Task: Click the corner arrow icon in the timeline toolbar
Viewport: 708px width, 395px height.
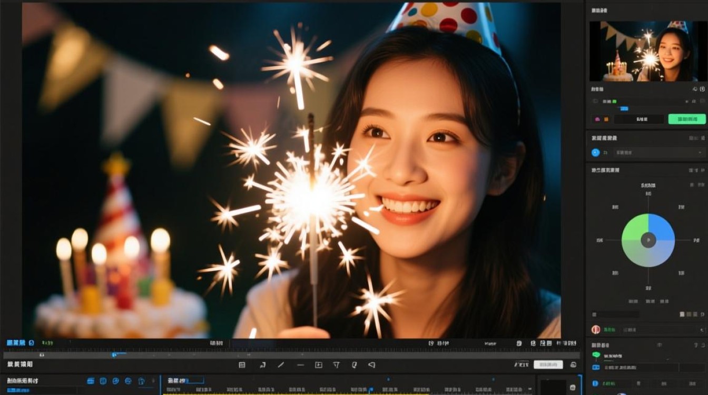Action: 262,365
